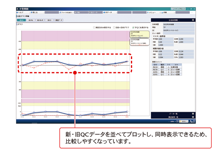Click the 分析装置 field value
This screenshot has height=153, width=220.
[178, 24]
